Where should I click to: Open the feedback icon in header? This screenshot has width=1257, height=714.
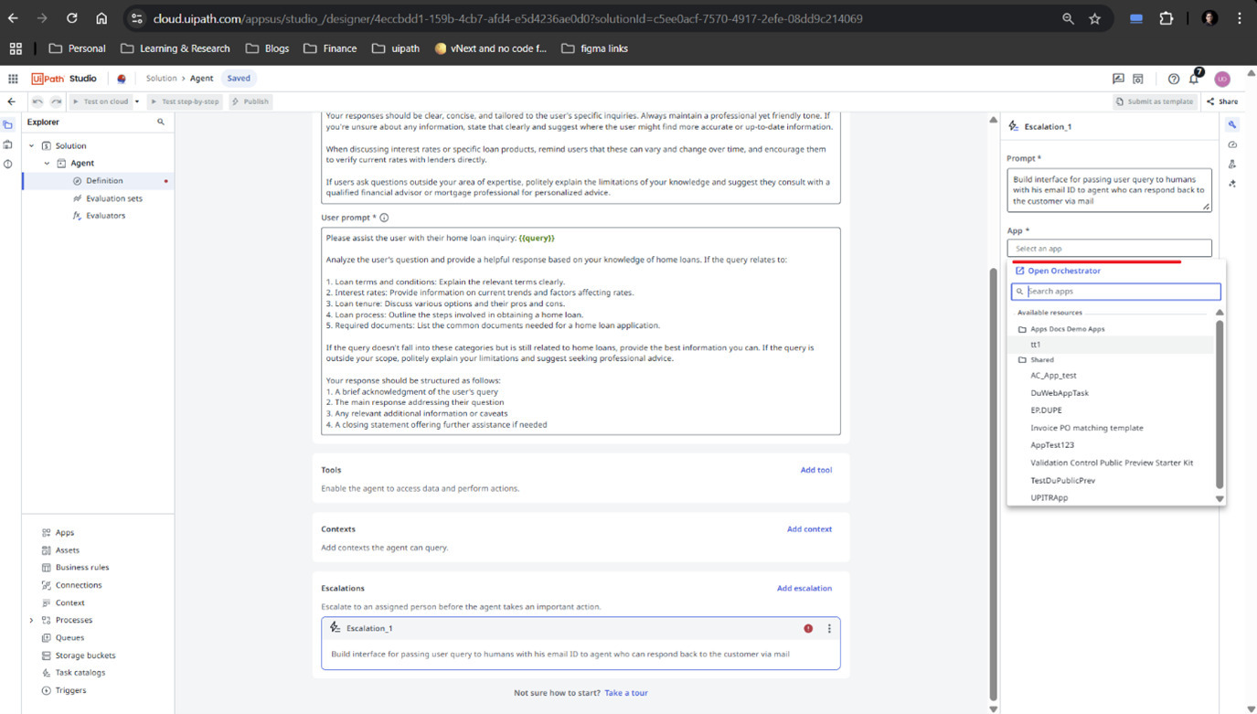tap(1118, 79)
